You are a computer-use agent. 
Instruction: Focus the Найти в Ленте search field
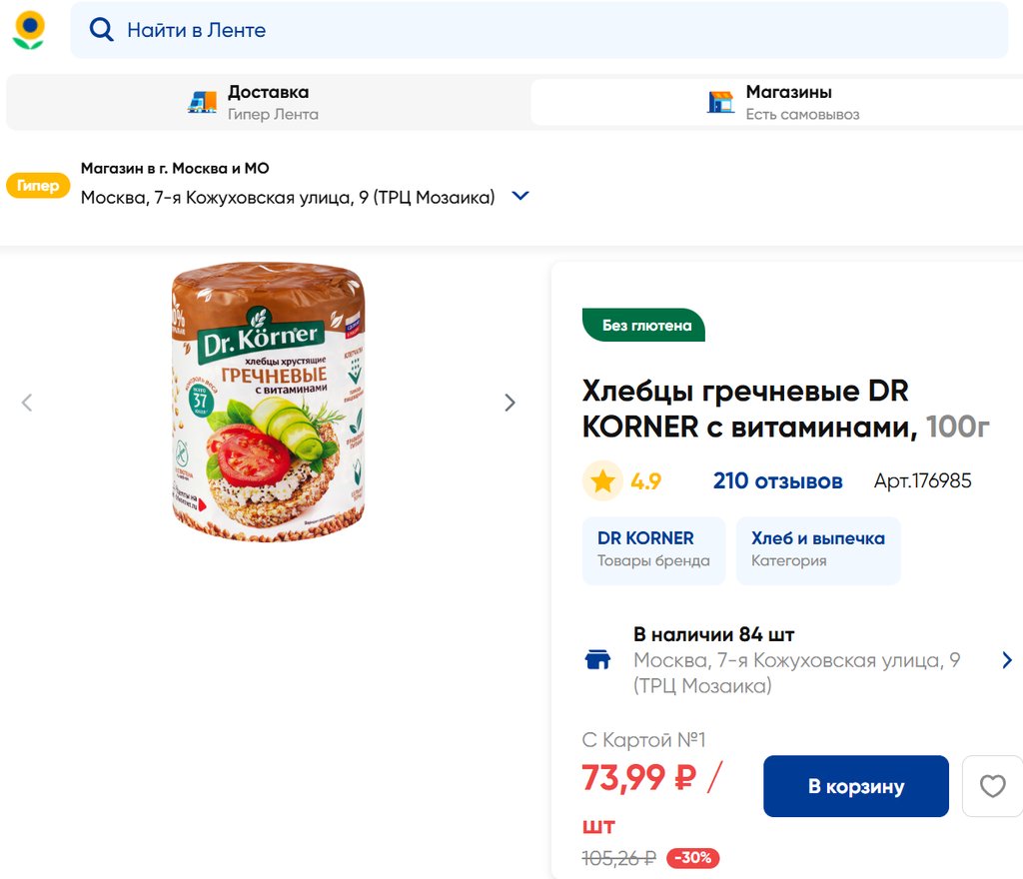tap(559, 30)
